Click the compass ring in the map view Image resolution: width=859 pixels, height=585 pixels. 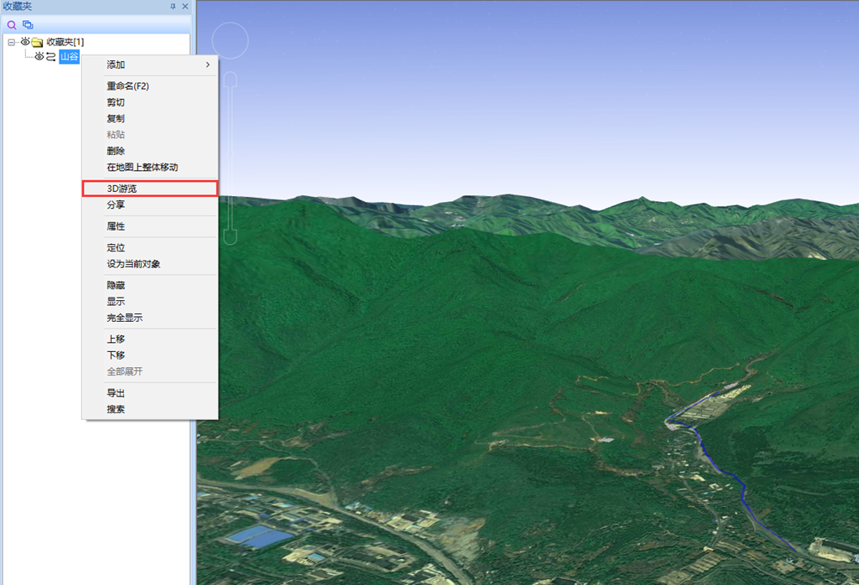click(x=230, y=40)
